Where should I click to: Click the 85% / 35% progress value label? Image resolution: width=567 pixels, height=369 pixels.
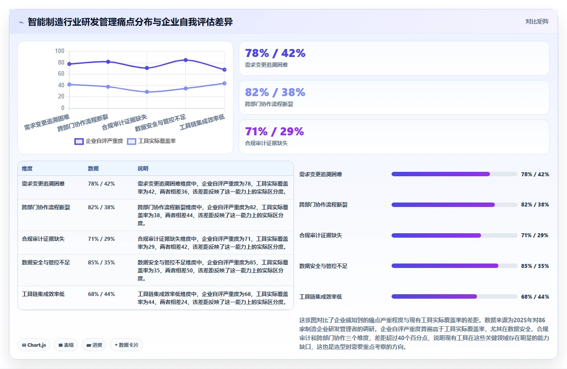(535, 266)
